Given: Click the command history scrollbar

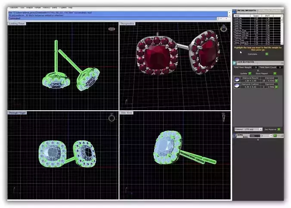Looking at the screenshot, I should (229, 14).
